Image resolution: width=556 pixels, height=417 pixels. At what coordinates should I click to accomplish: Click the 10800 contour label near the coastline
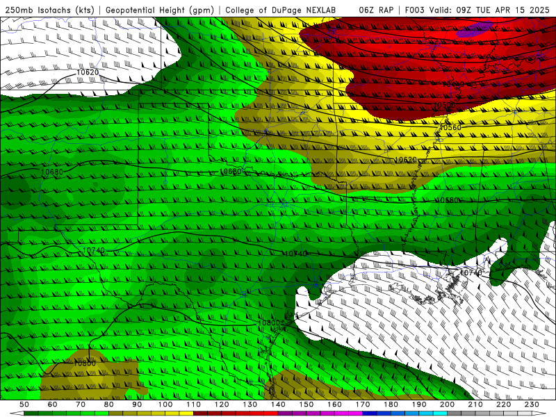click(269, 323)
